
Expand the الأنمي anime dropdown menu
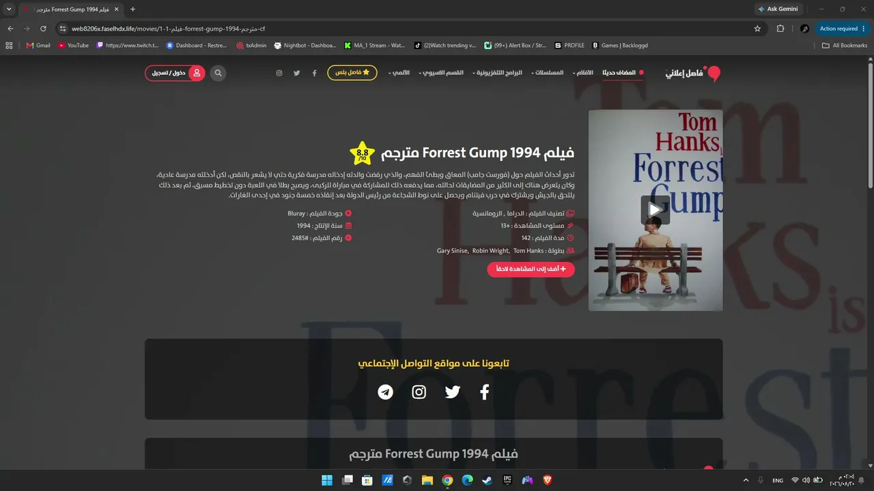click(399, 73)
